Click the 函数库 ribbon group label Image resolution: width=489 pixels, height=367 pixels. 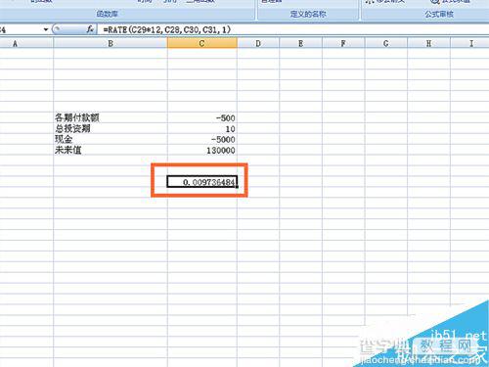coord(107,14)
